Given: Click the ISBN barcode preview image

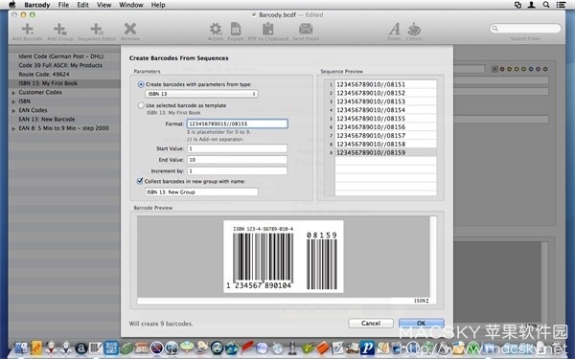Looking at the screenshot, I should (x=284, y=257).
